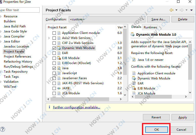Click the Revert button
This screenshot has width=196, height=135.
click(156, 117)
